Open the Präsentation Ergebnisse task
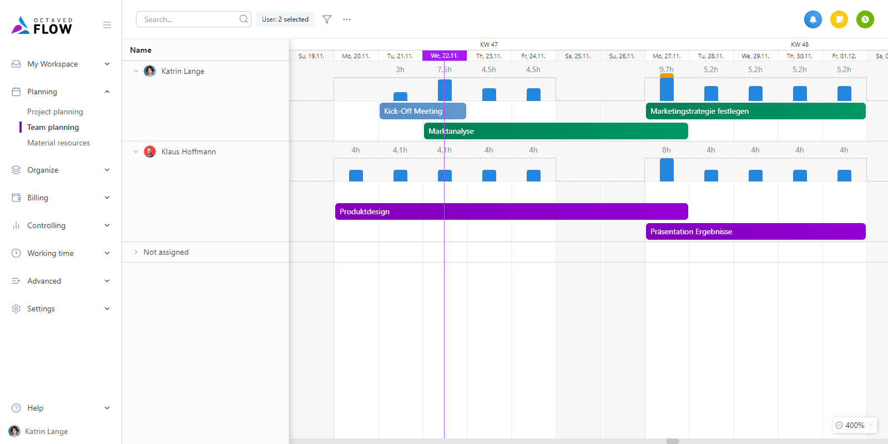The width and height of the screenshot is (888, 444). tap(755, 231)
